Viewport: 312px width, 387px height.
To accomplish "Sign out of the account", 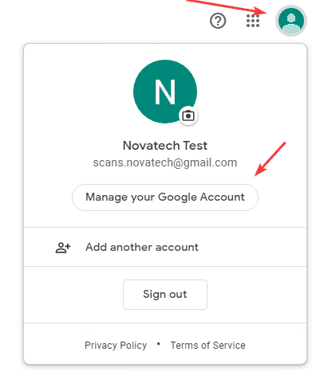I will click(x=165, y=295).
